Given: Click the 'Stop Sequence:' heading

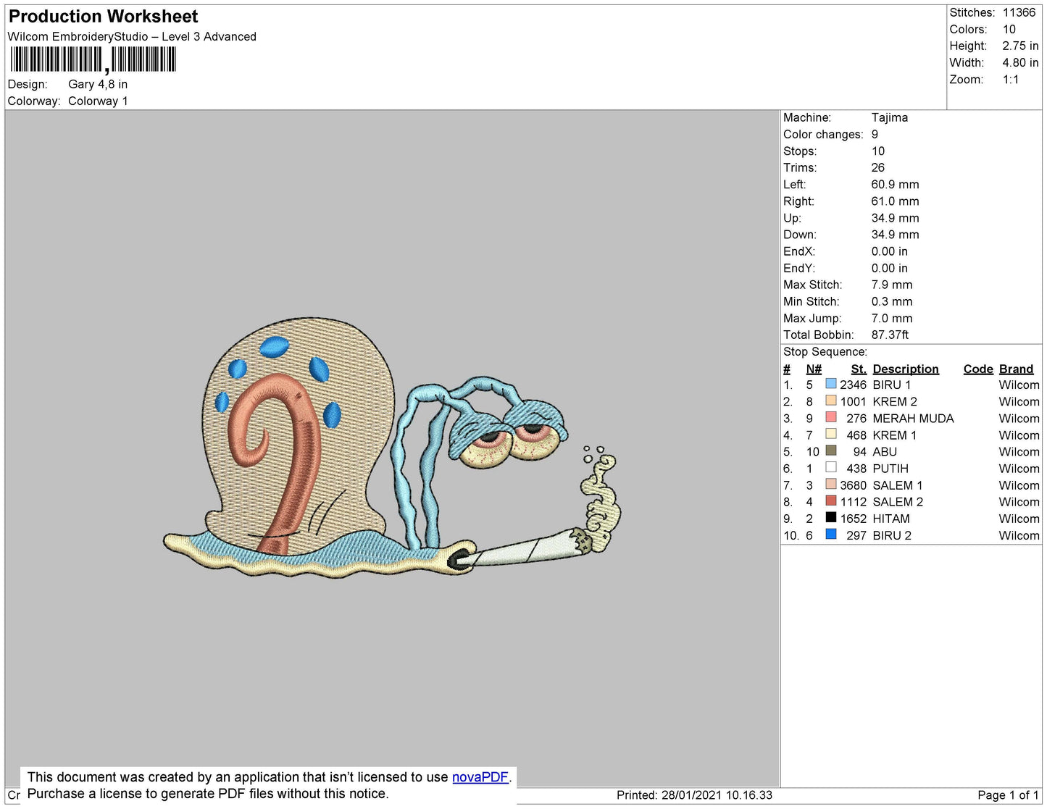Looking at the screenshot, I should pyautogui.click(x=825, y=352).
